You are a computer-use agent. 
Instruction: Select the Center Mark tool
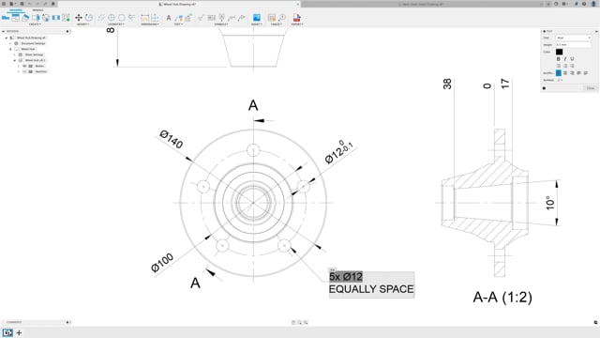(112, 18)
